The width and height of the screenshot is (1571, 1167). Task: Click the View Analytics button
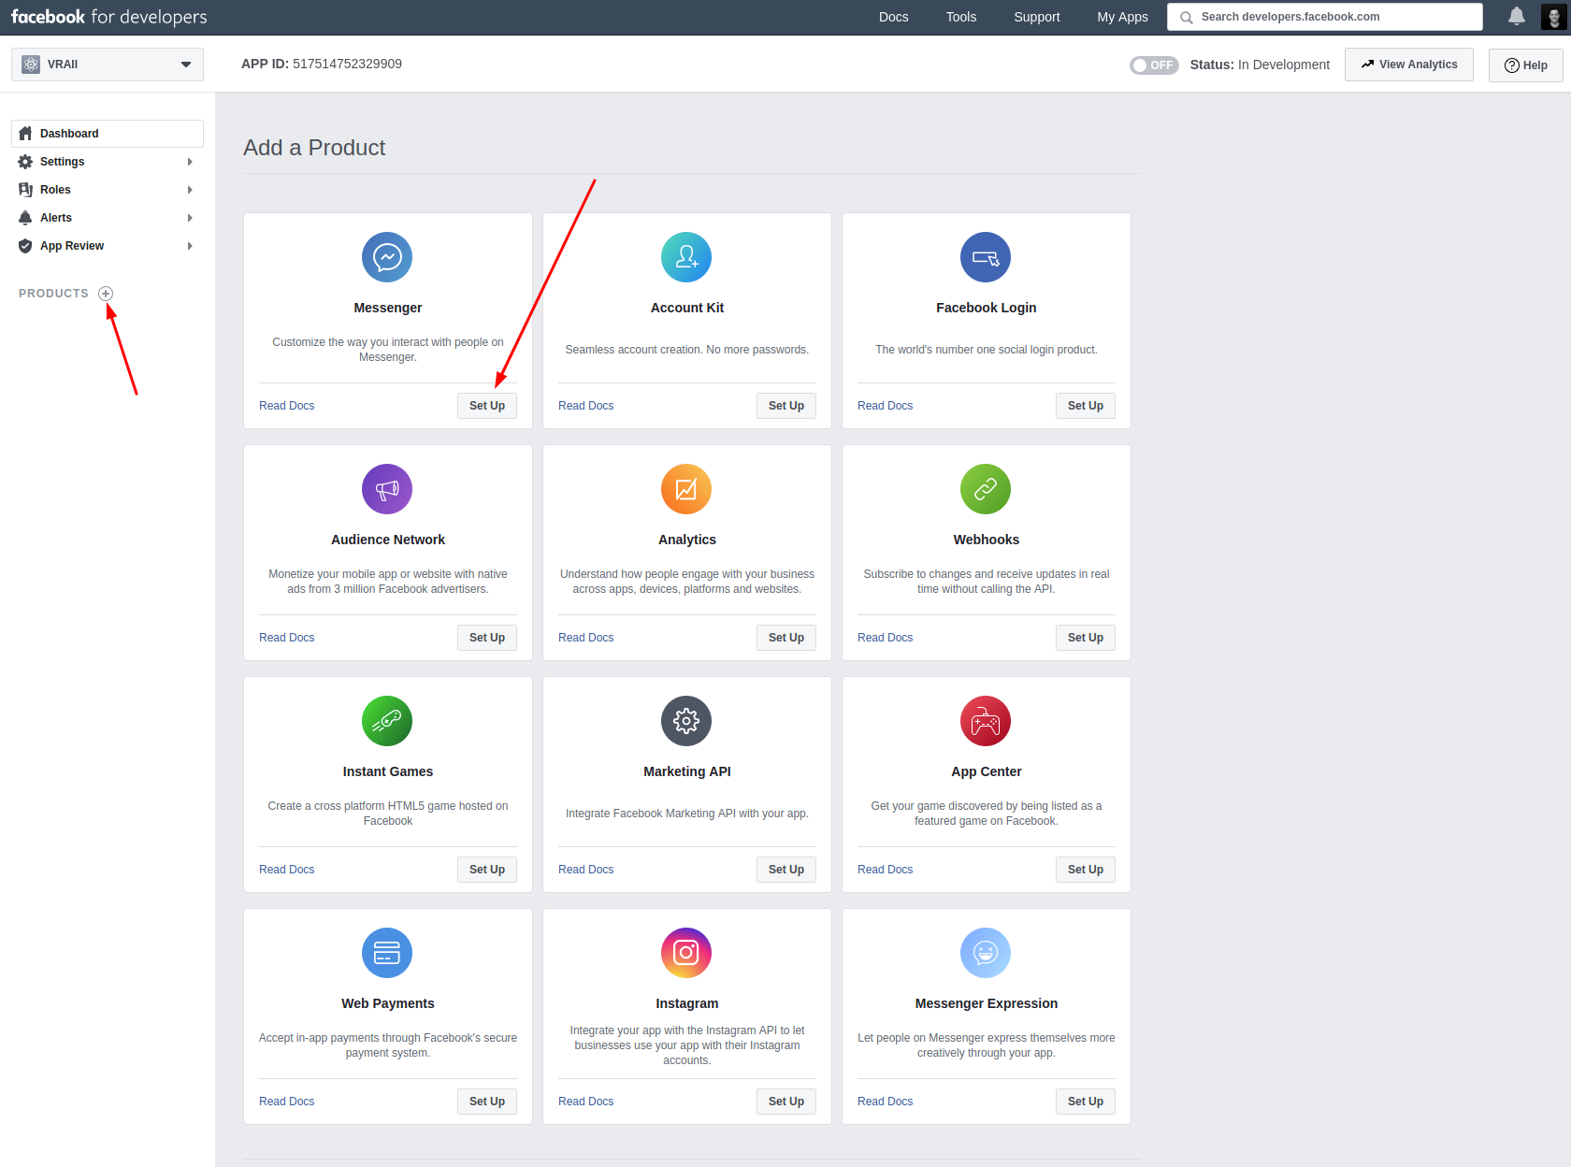(x=1409, y=65)
